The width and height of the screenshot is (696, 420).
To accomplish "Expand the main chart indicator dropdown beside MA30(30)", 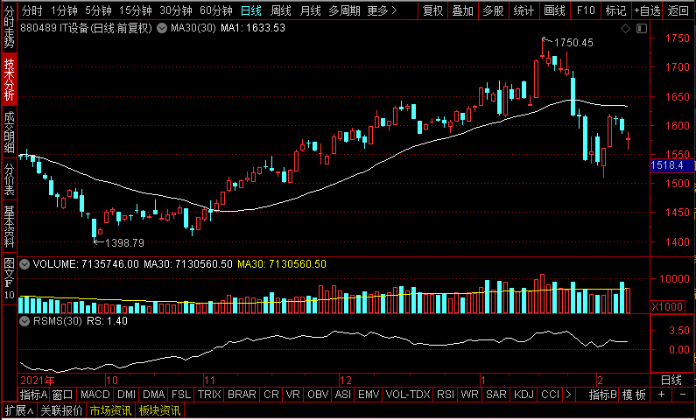I will point(162,29).
